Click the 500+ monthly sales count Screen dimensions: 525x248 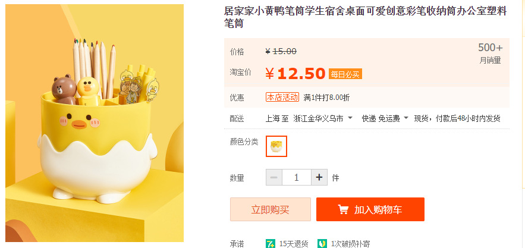(x=490, y=48)
